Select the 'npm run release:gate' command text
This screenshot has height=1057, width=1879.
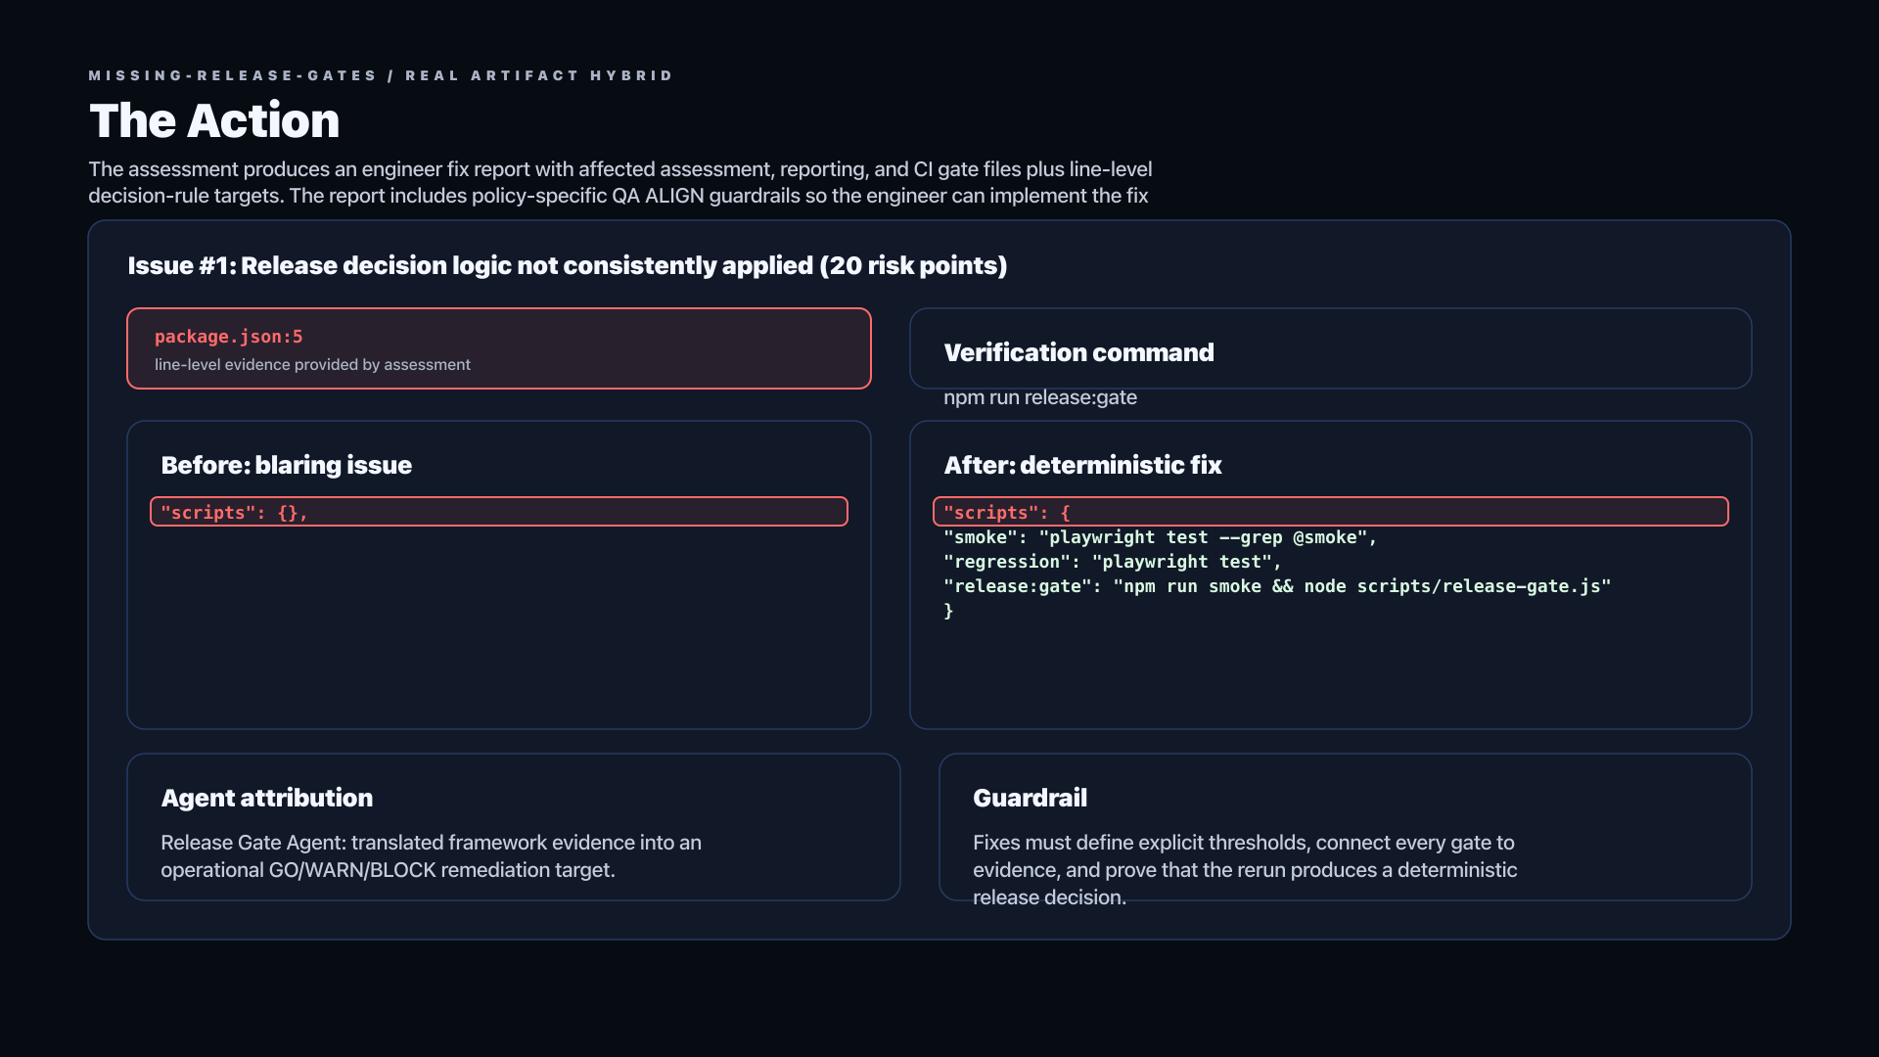[1040, 397]
